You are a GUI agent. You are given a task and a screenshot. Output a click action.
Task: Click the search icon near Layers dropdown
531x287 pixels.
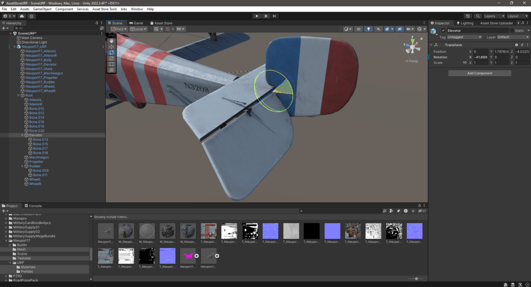[478, 16]
